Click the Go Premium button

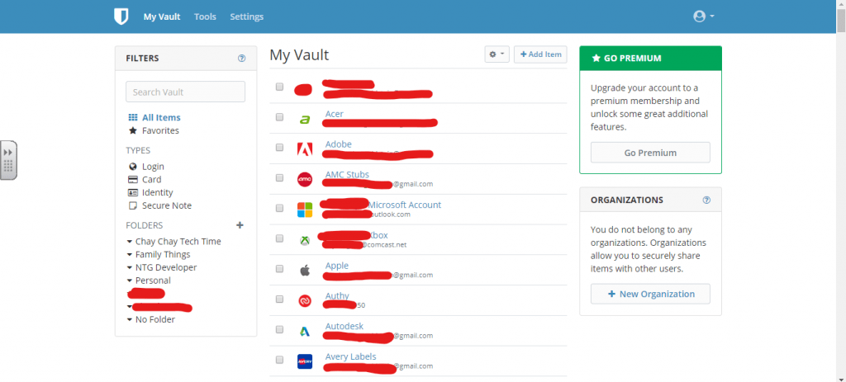(x=650, y=153)
